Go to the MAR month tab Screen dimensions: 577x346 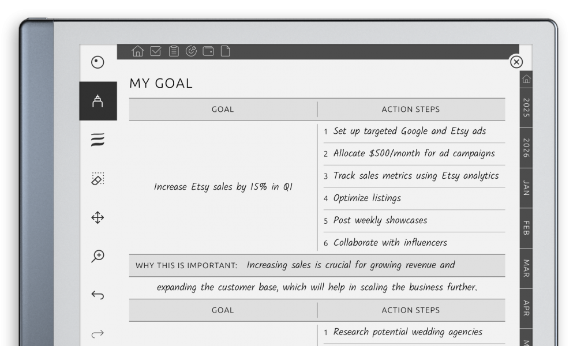(526, 268)
